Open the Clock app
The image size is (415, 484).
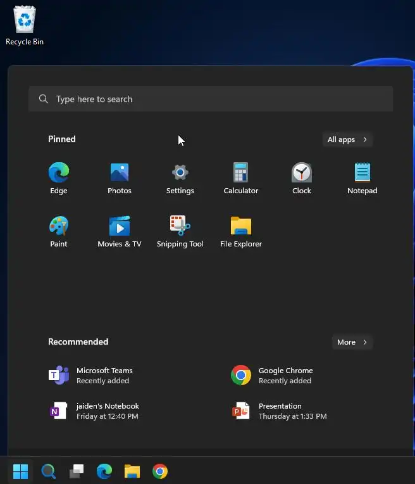302,178
